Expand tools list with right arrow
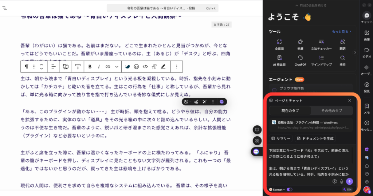Viewport: 373px width, 196px height. coord(355,52)
